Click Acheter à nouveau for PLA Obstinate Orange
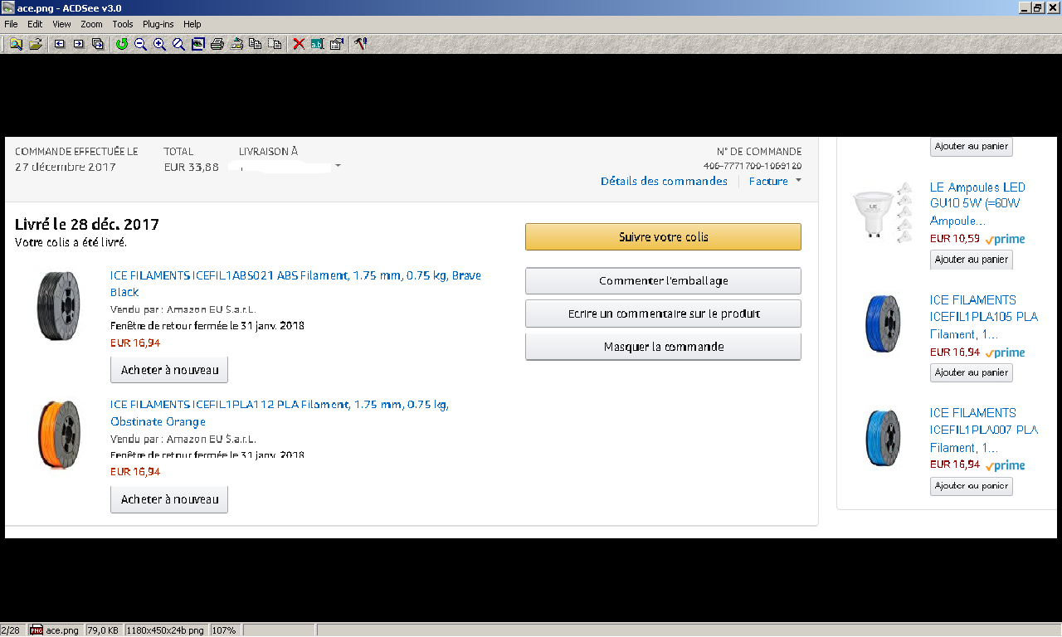 coord(169,499)
